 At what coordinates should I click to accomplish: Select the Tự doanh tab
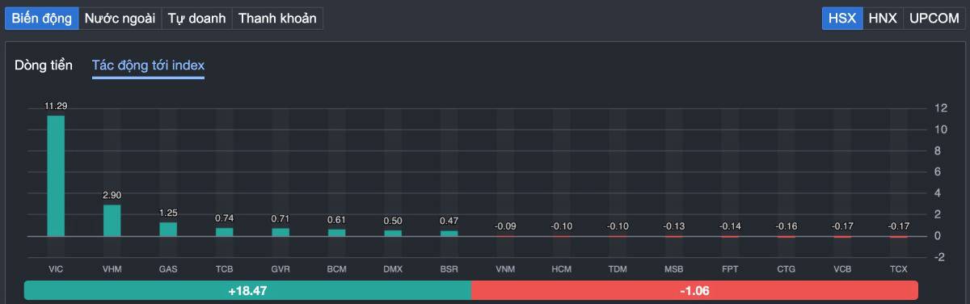[196, 18]
